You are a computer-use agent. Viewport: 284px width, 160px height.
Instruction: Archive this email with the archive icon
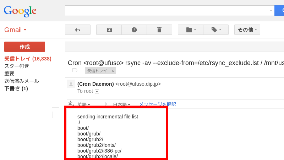click(109, 30)
